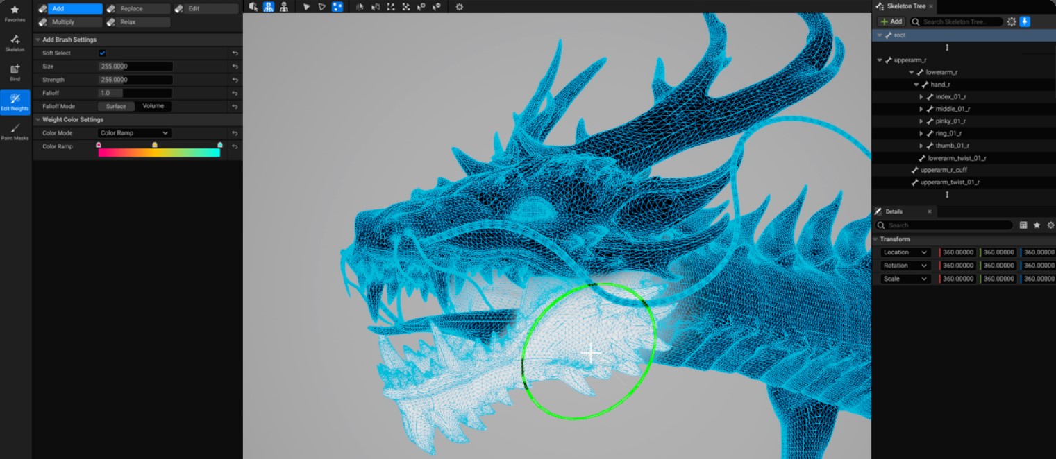This screenshot has height=459, width=1056.
Task: Expand the thumb_01_r bone
Action: point(921,146)
